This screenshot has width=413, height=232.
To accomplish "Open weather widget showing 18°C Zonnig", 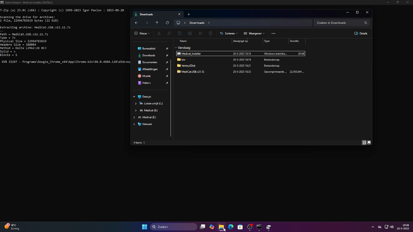I will (12, 227).
